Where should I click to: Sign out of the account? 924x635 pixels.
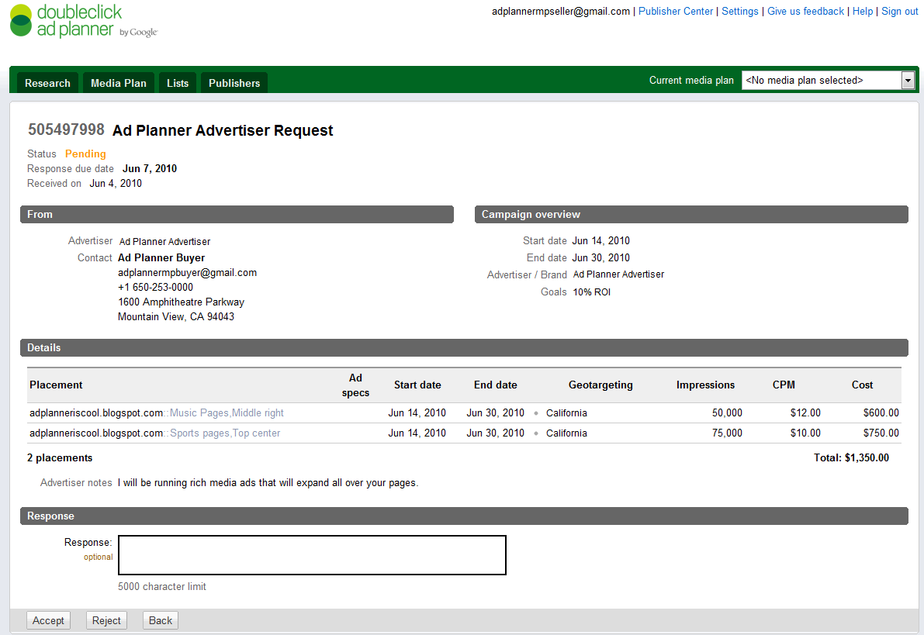pos(899,12)
